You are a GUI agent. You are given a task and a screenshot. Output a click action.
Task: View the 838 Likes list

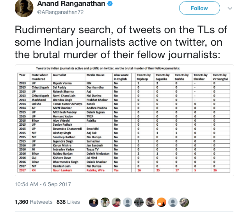pos(68,202)
